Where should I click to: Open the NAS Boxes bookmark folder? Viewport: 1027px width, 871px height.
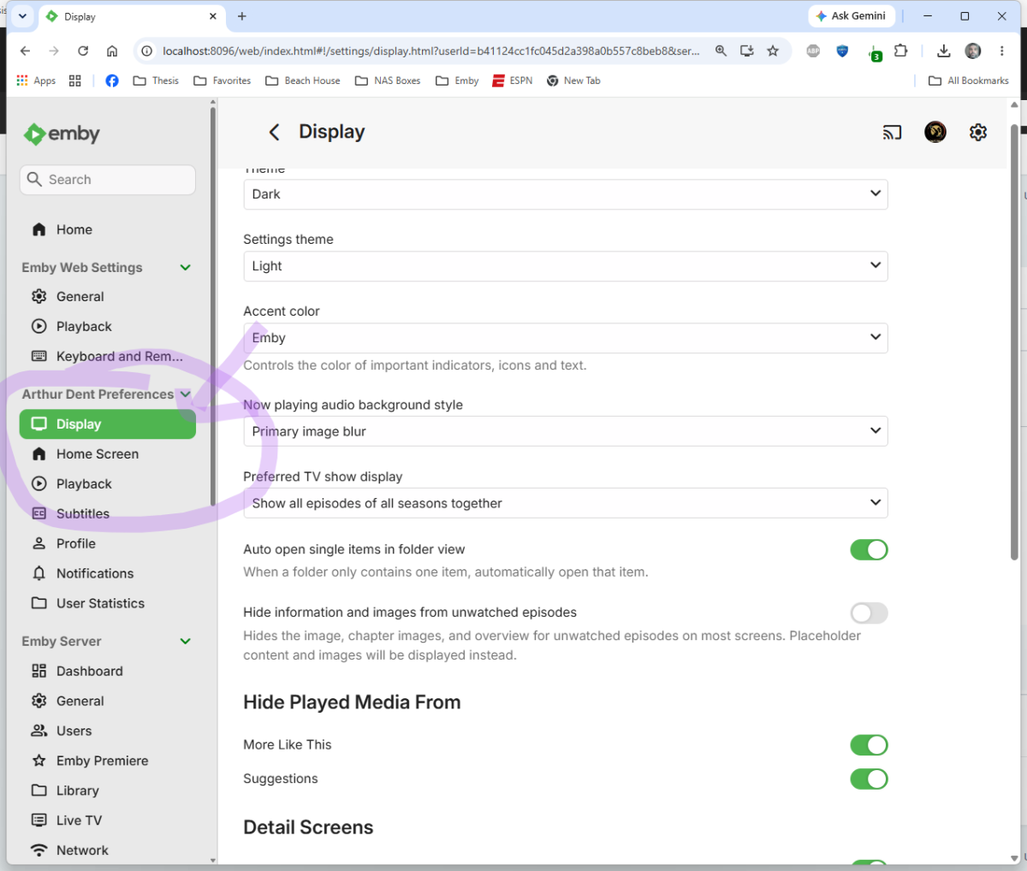388,80
